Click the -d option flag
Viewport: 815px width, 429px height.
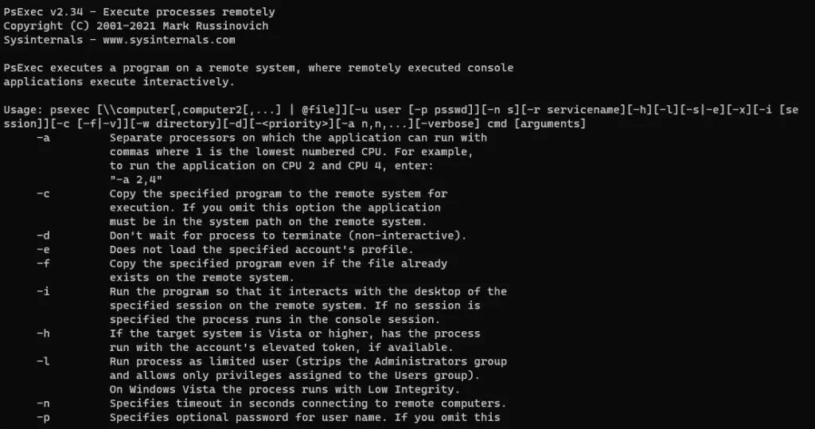click(x=43, y=236)
